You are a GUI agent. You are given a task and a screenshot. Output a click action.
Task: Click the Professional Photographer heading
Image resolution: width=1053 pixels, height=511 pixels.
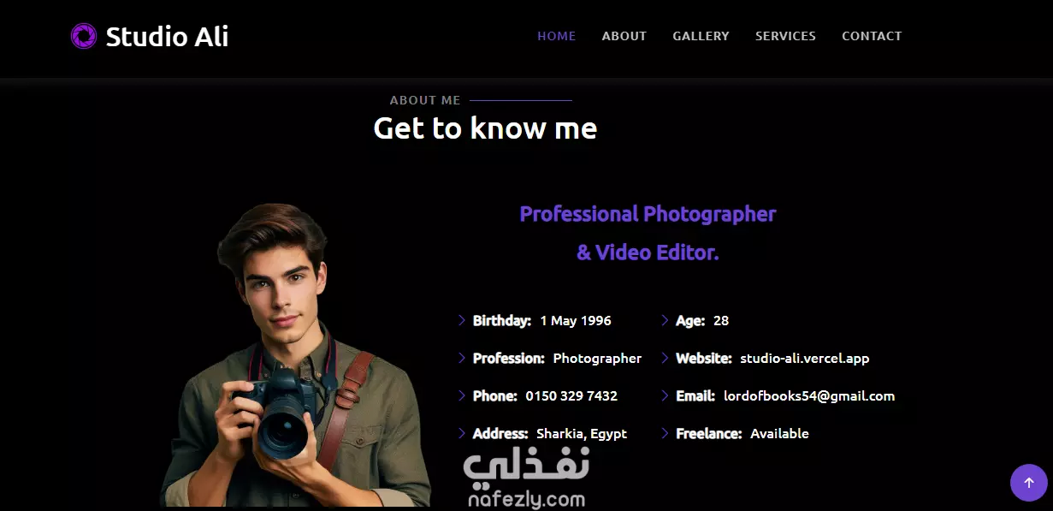point(648,214)
